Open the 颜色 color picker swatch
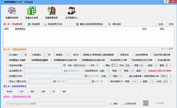Image resolution: width=177 pixels, height=108 pixels. [x=114, y=65]
